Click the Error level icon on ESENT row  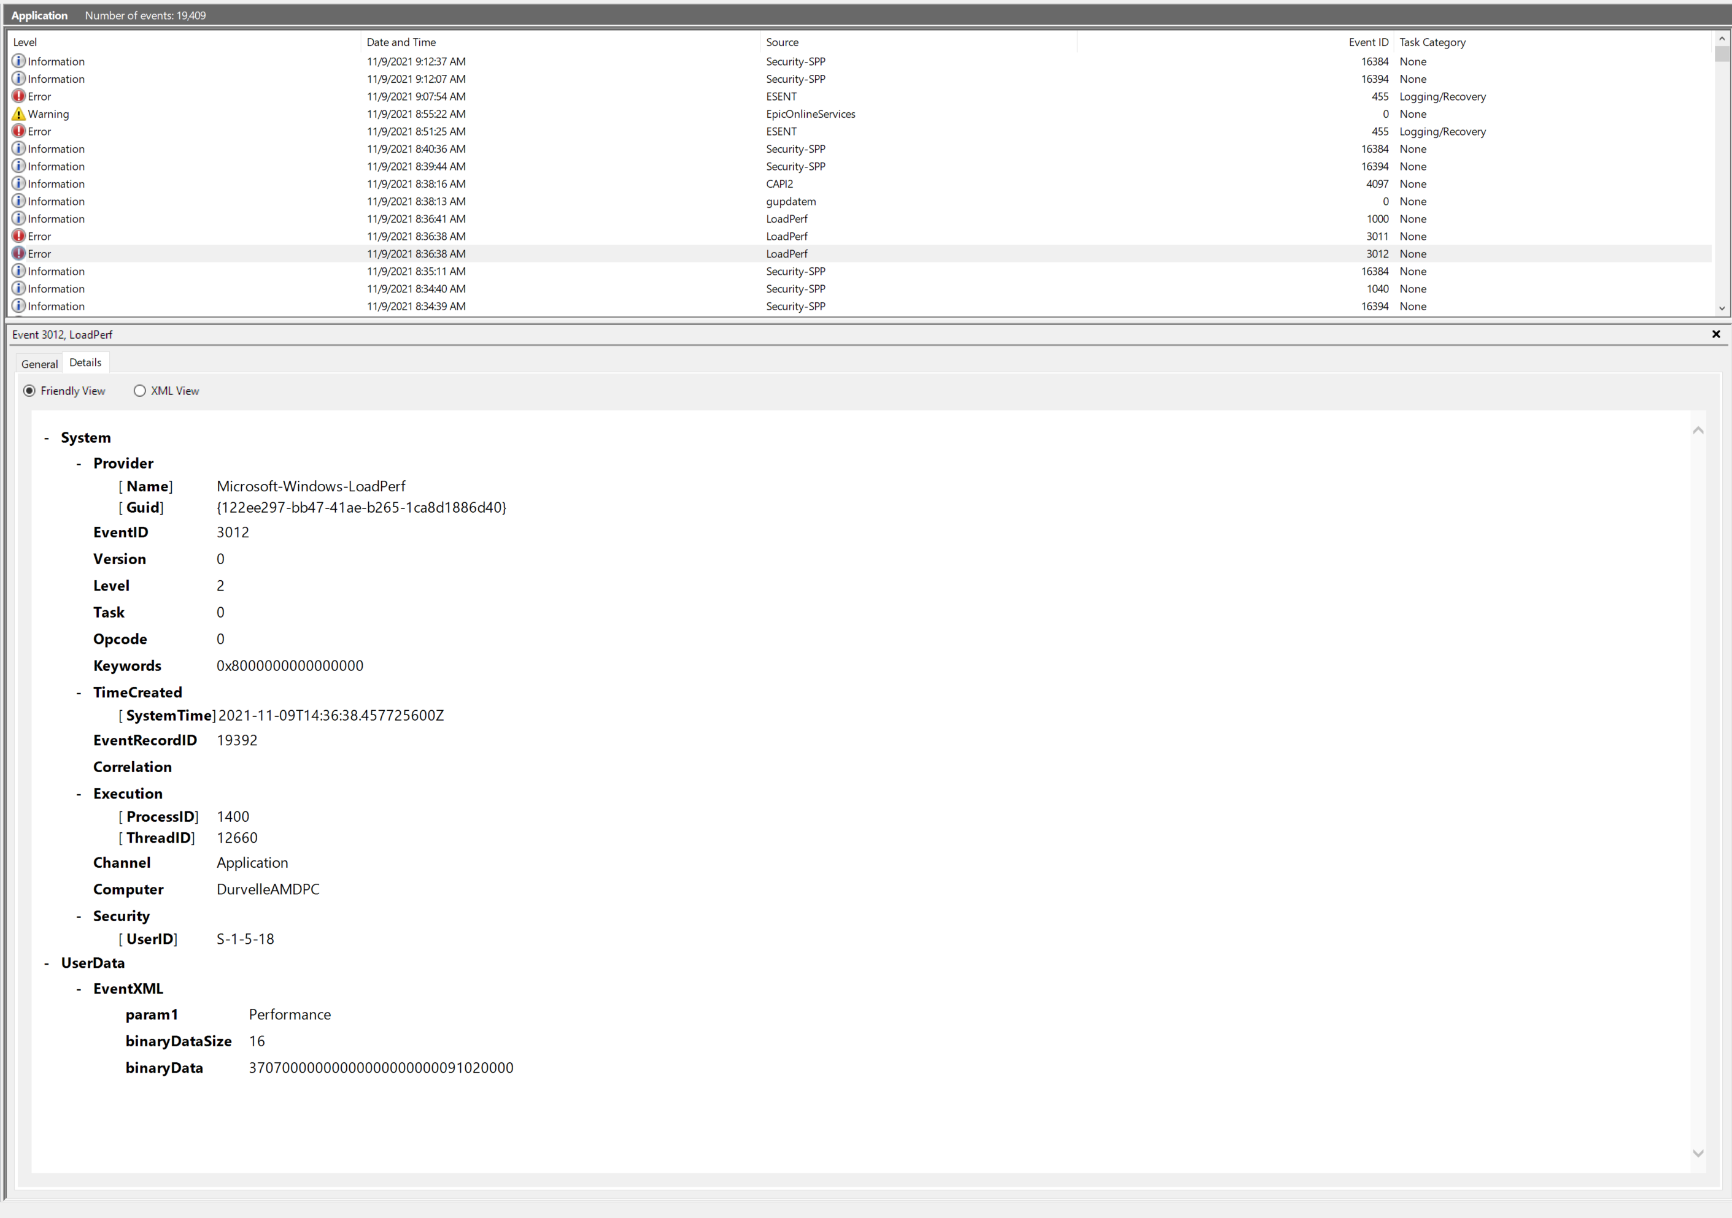pyautogui.click(x=18, y=95)
